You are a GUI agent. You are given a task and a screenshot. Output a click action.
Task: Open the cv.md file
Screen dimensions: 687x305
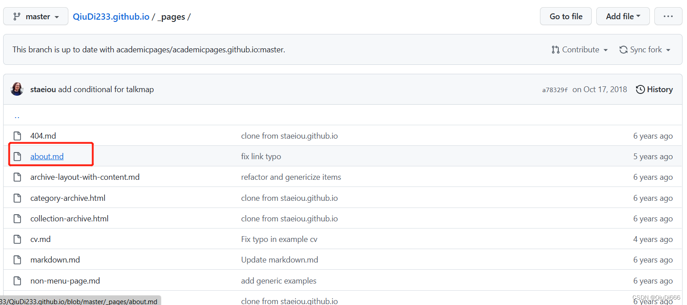(41, 239)
